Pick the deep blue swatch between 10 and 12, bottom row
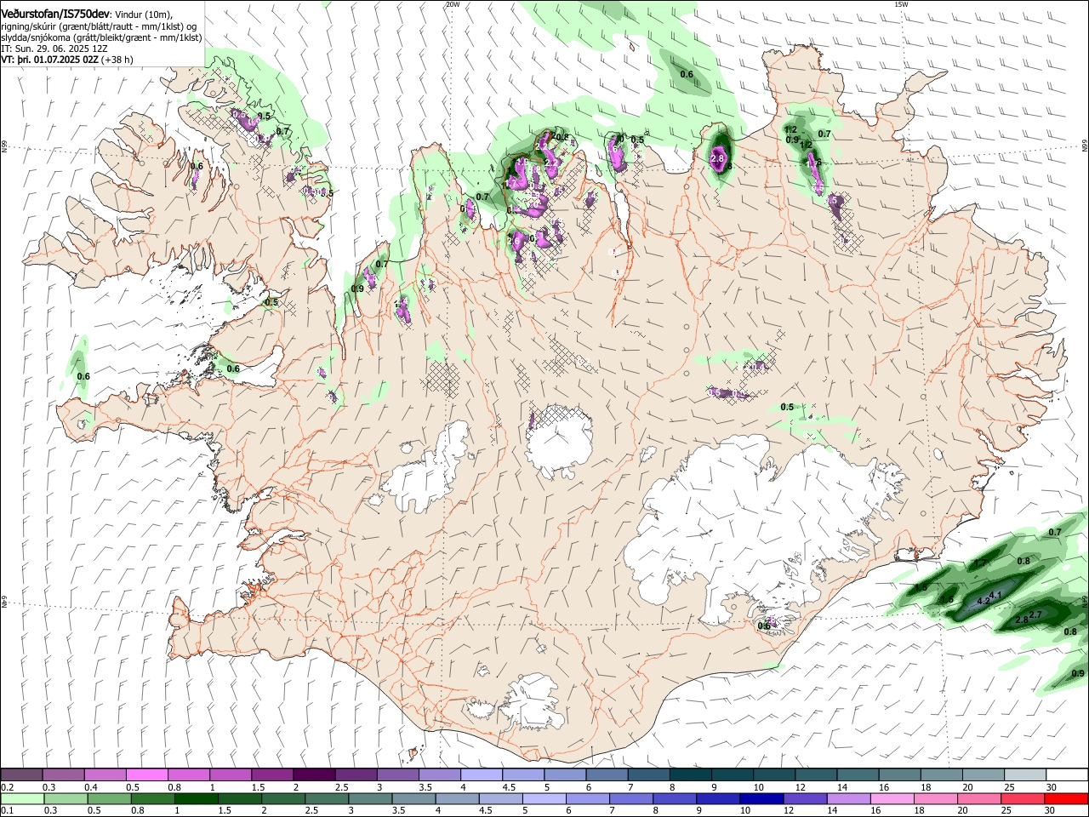The width and height of the screenshot is (1089, 817). (761, 798)
